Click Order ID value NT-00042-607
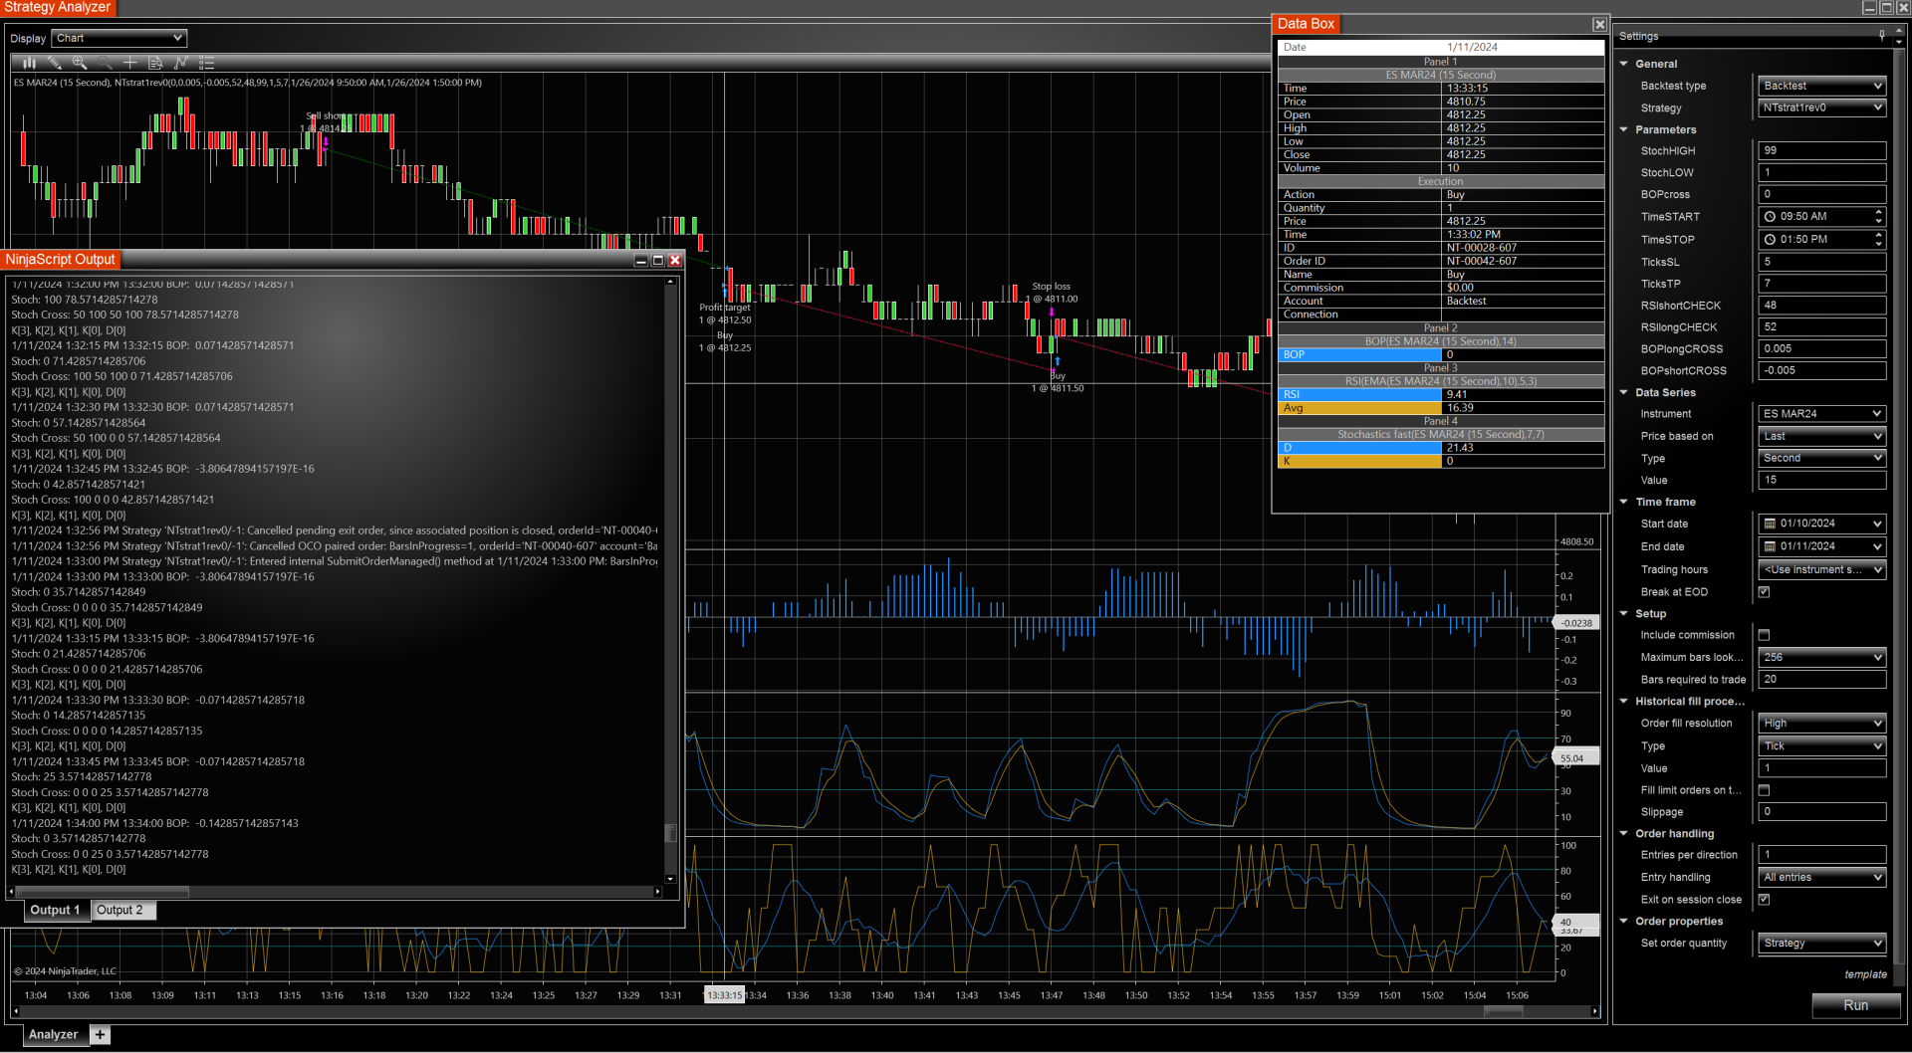Image resolution: width=1912 pixels, height=1053 pixels. (x=1481, y=262)
